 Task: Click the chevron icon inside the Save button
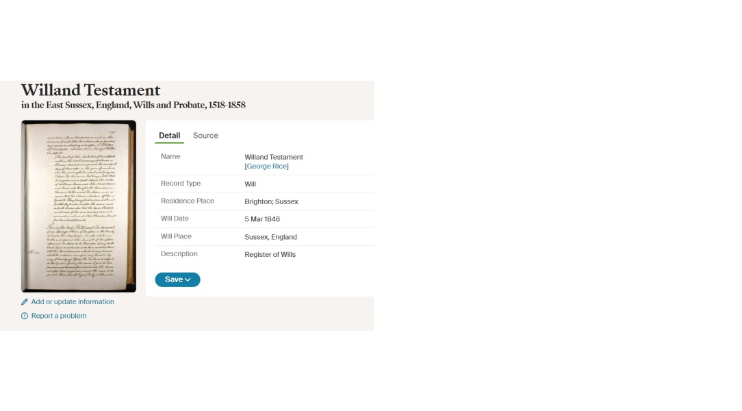[187, 279]
